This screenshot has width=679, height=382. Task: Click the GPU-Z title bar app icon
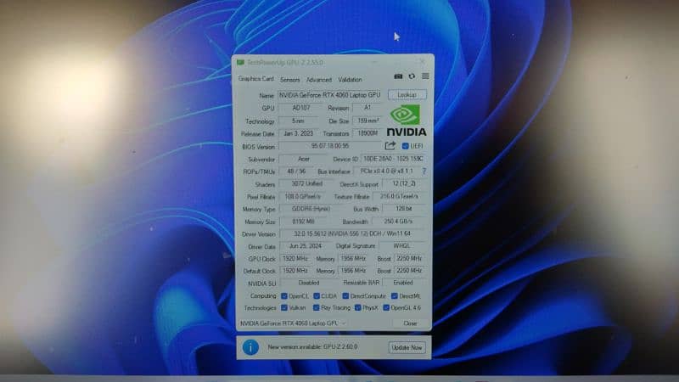(x=240, y=63)
